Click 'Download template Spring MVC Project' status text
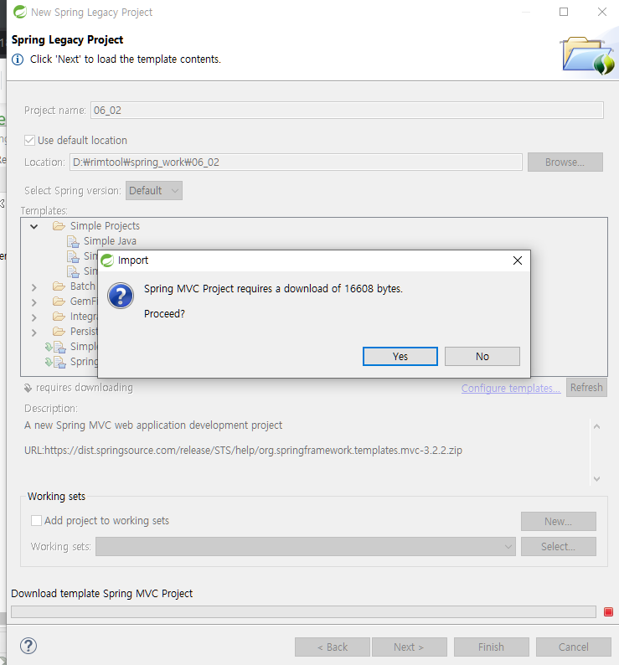Screen dimensions: 619x665 point(102,593)
